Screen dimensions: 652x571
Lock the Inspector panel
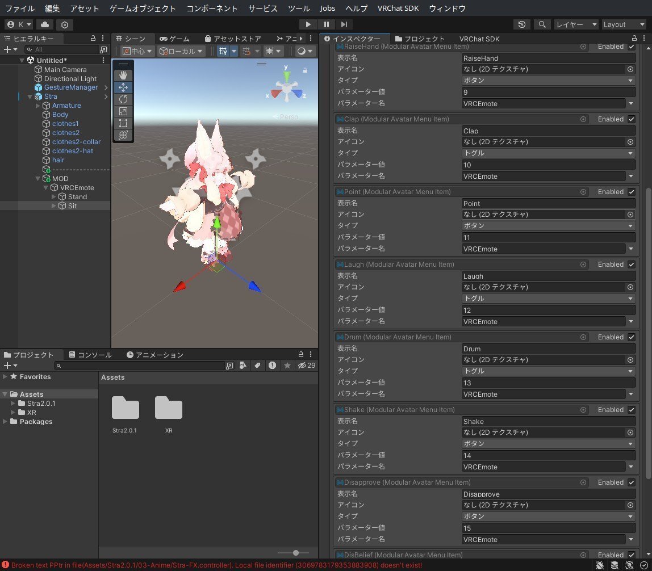point(634,38)
